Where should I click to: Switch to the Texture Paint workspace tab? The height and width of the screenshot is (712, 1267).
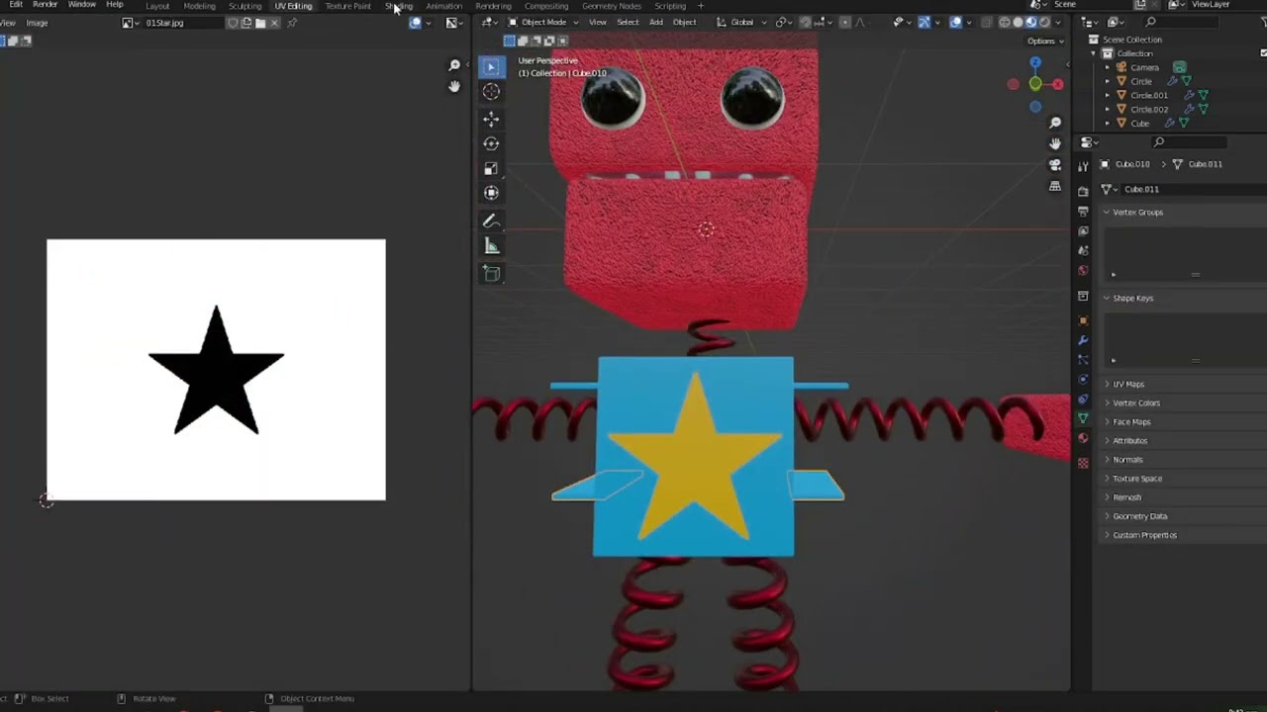pos(347,6)
